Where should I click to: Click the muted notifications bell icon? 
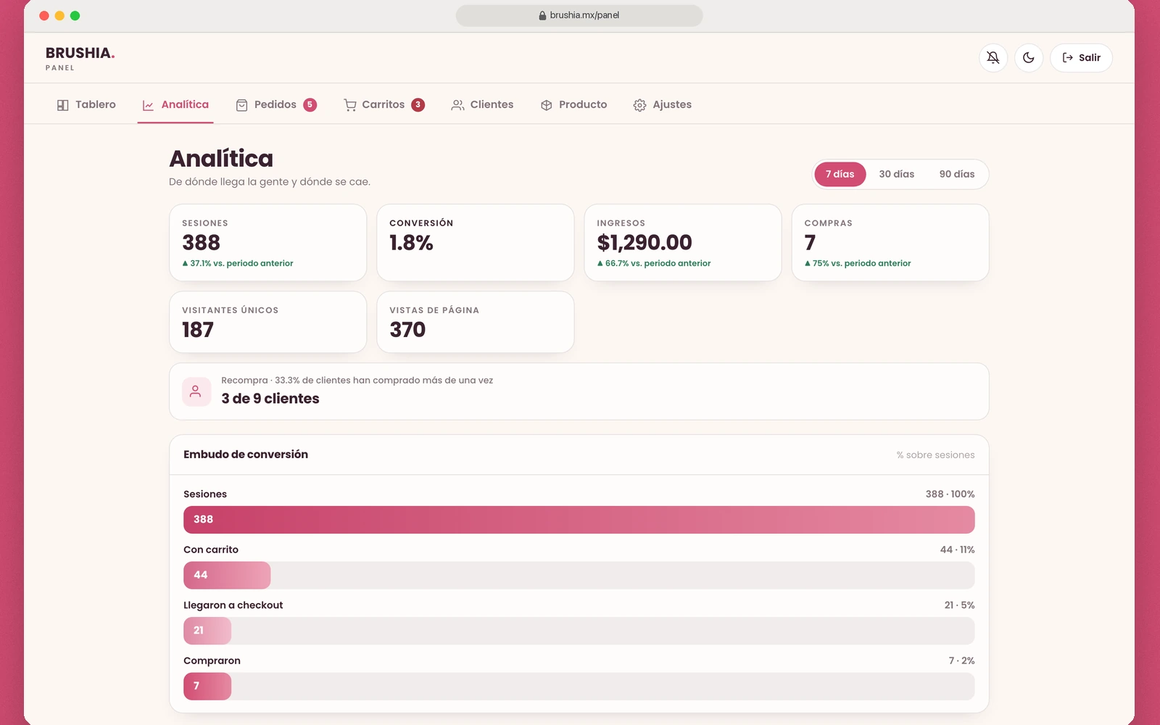coord(993,58)
